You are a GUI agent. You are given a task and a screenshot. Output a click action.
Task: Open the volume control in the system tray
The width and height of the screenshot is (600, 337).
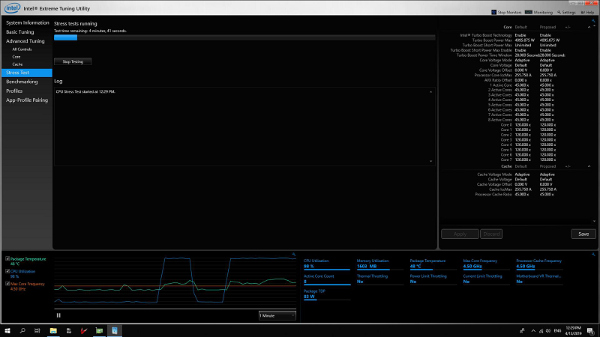(548, 331)
